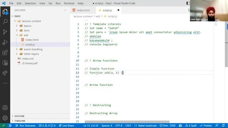The height and width of the screenshot is (128, 228).
Task: Switch to the index.html editor tab
Action: (83, 10)
